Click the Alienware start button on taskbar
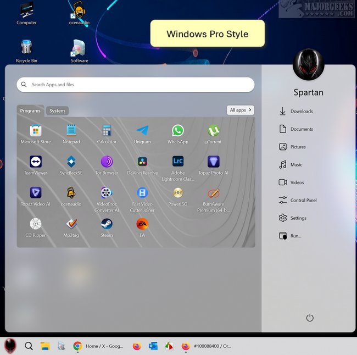 point(10,346)
